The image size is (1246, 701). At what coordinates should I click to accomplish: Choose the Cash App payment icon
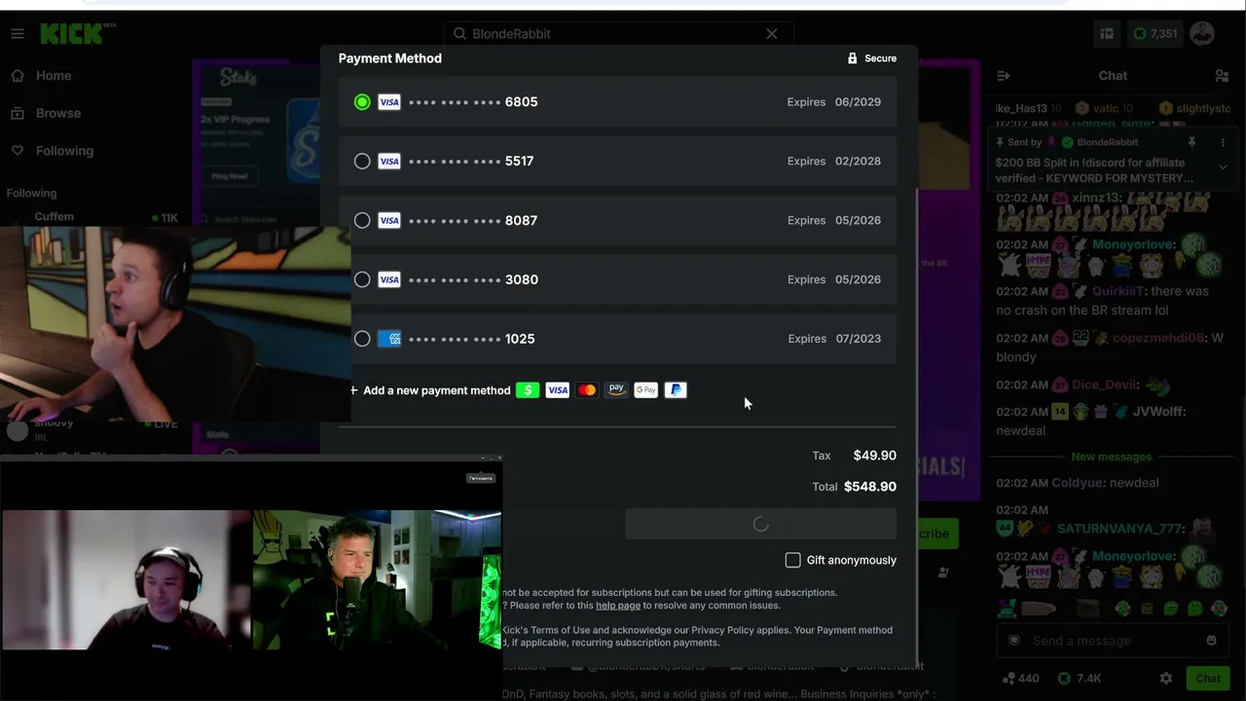[x=528, y=390]
